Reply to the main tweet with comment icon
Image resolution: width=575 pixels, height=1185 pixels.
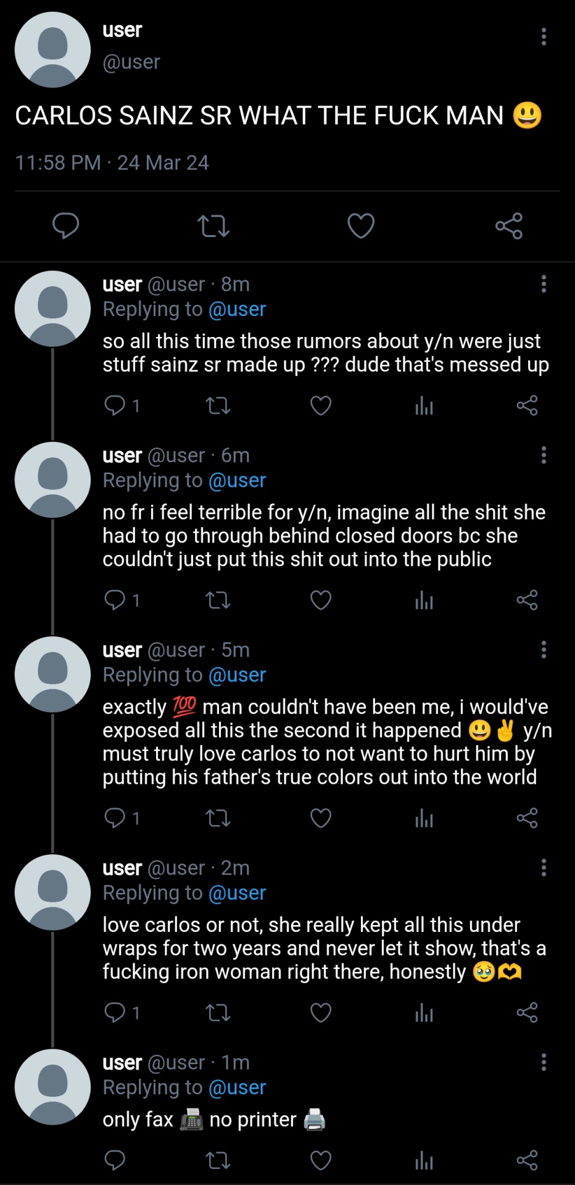(65, 226)
